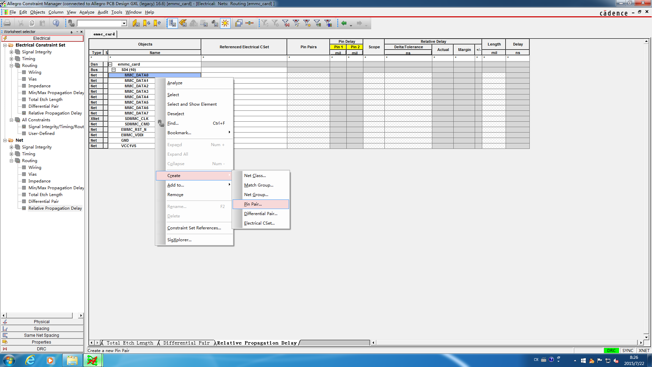
Task: Choose Differential Pair from Create submenu
Action: 261,213
